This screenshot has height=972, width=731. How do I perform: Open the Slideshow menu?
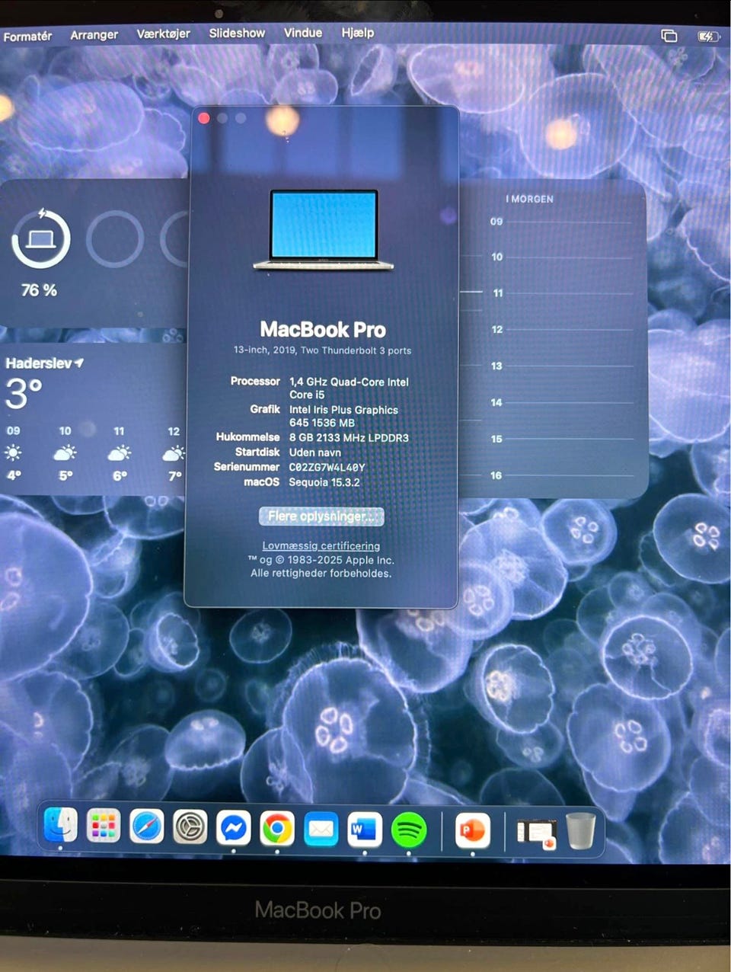point(237,33)
